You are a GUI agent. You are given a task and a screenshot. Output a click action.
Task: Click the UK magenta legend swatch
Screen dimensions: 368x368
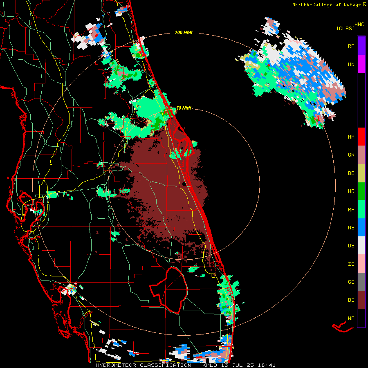pos(361,64)
